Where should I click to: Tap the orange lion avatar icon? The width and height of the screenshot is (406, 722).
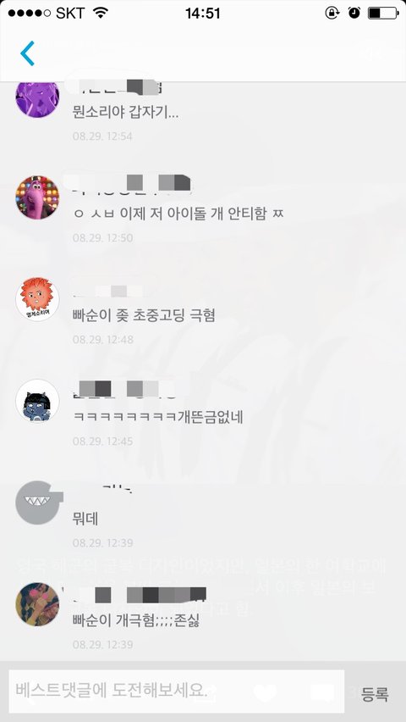coord(37,299)
